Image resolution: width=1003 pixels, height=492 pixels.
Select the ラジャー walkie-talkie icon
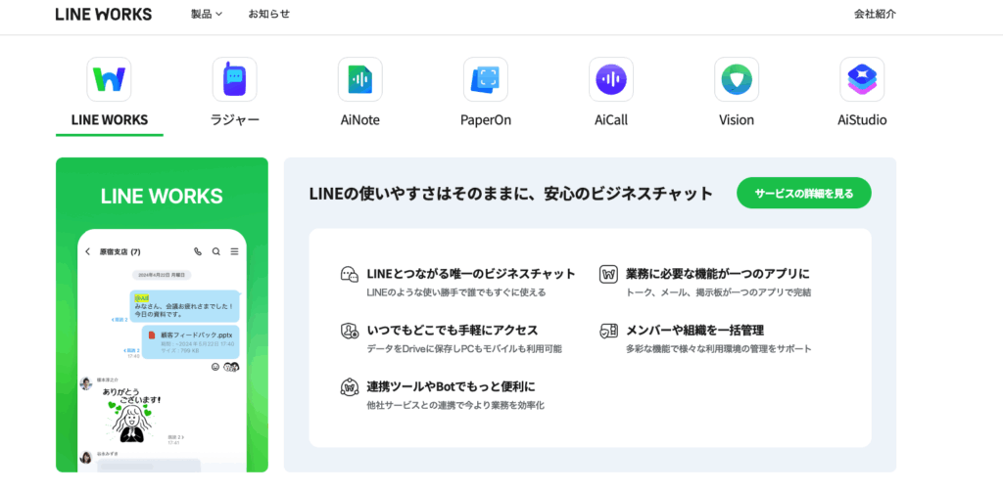click(x=235, y=79)
